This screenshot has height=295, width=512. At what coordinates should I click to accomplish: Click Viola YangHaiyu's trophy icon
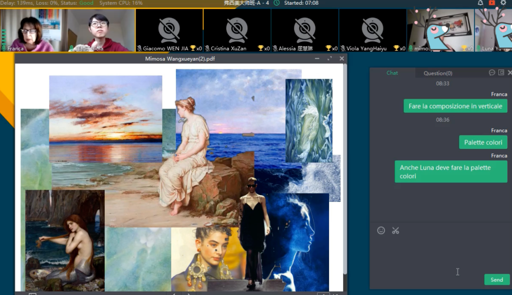[x=396, y=48]
